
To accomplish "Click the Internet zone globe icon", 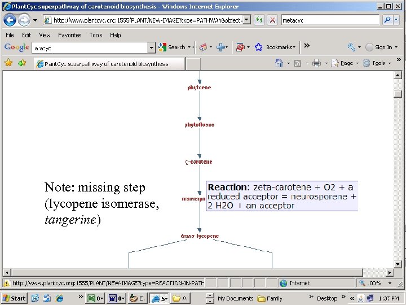I will 284,283.
